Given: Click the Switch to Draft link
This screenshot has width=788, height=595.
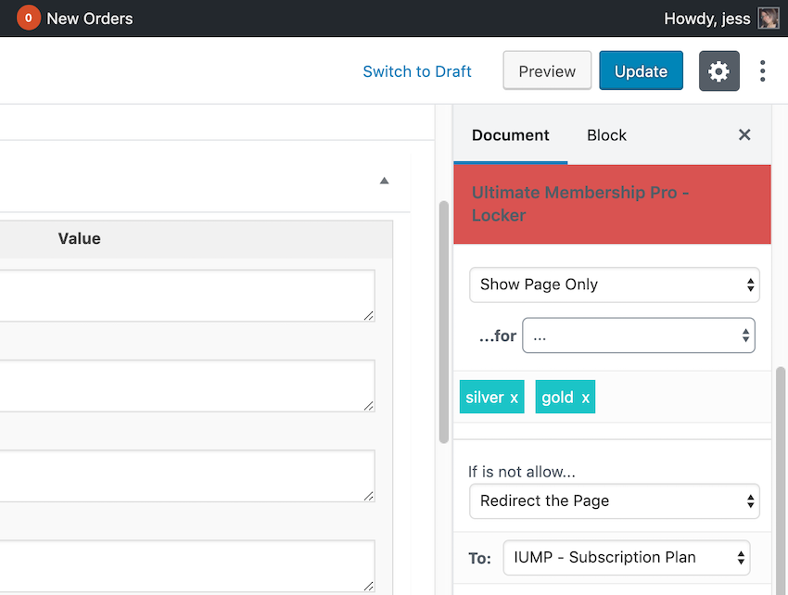Looking at the screenshot, I should click(417, 71).
